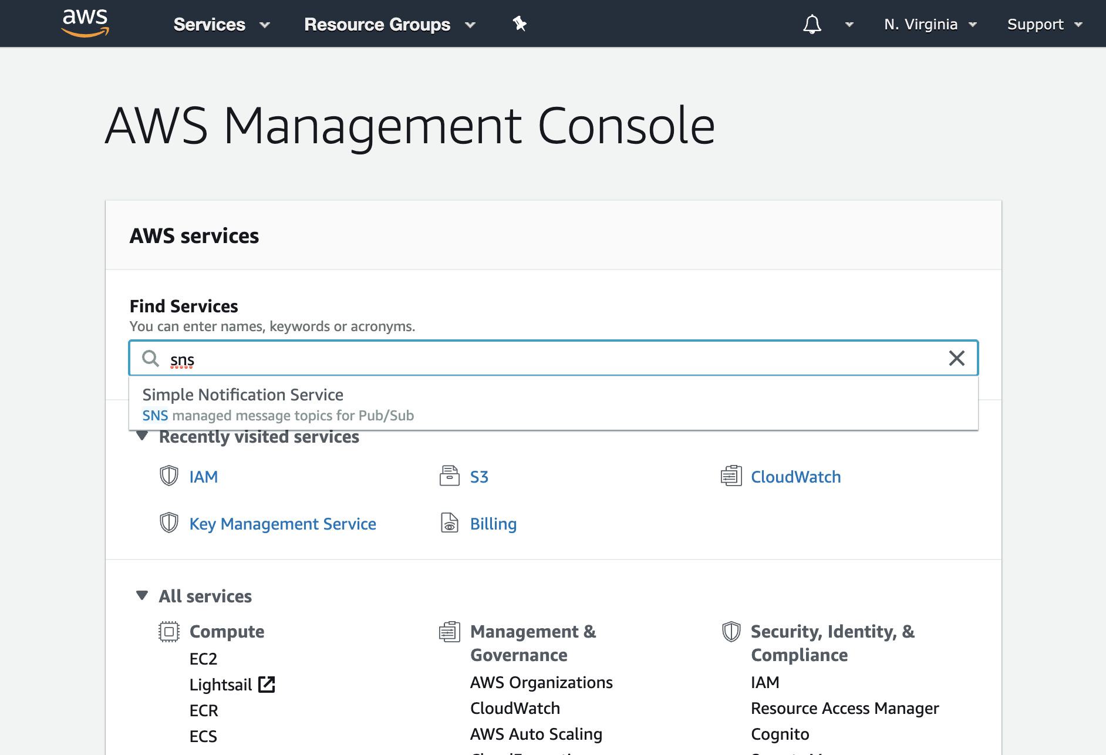Open Cognito service
The width and height of the screenshot is (1106, 755).
(x=780, y=734)
